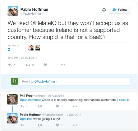Viewport: 138px width, 131px height.
Task: Like the main tweet with heart icon
Action: coord(45,65)
